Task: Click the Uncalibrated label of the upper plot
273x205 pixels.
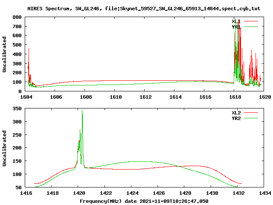Action: pos(4,54)
